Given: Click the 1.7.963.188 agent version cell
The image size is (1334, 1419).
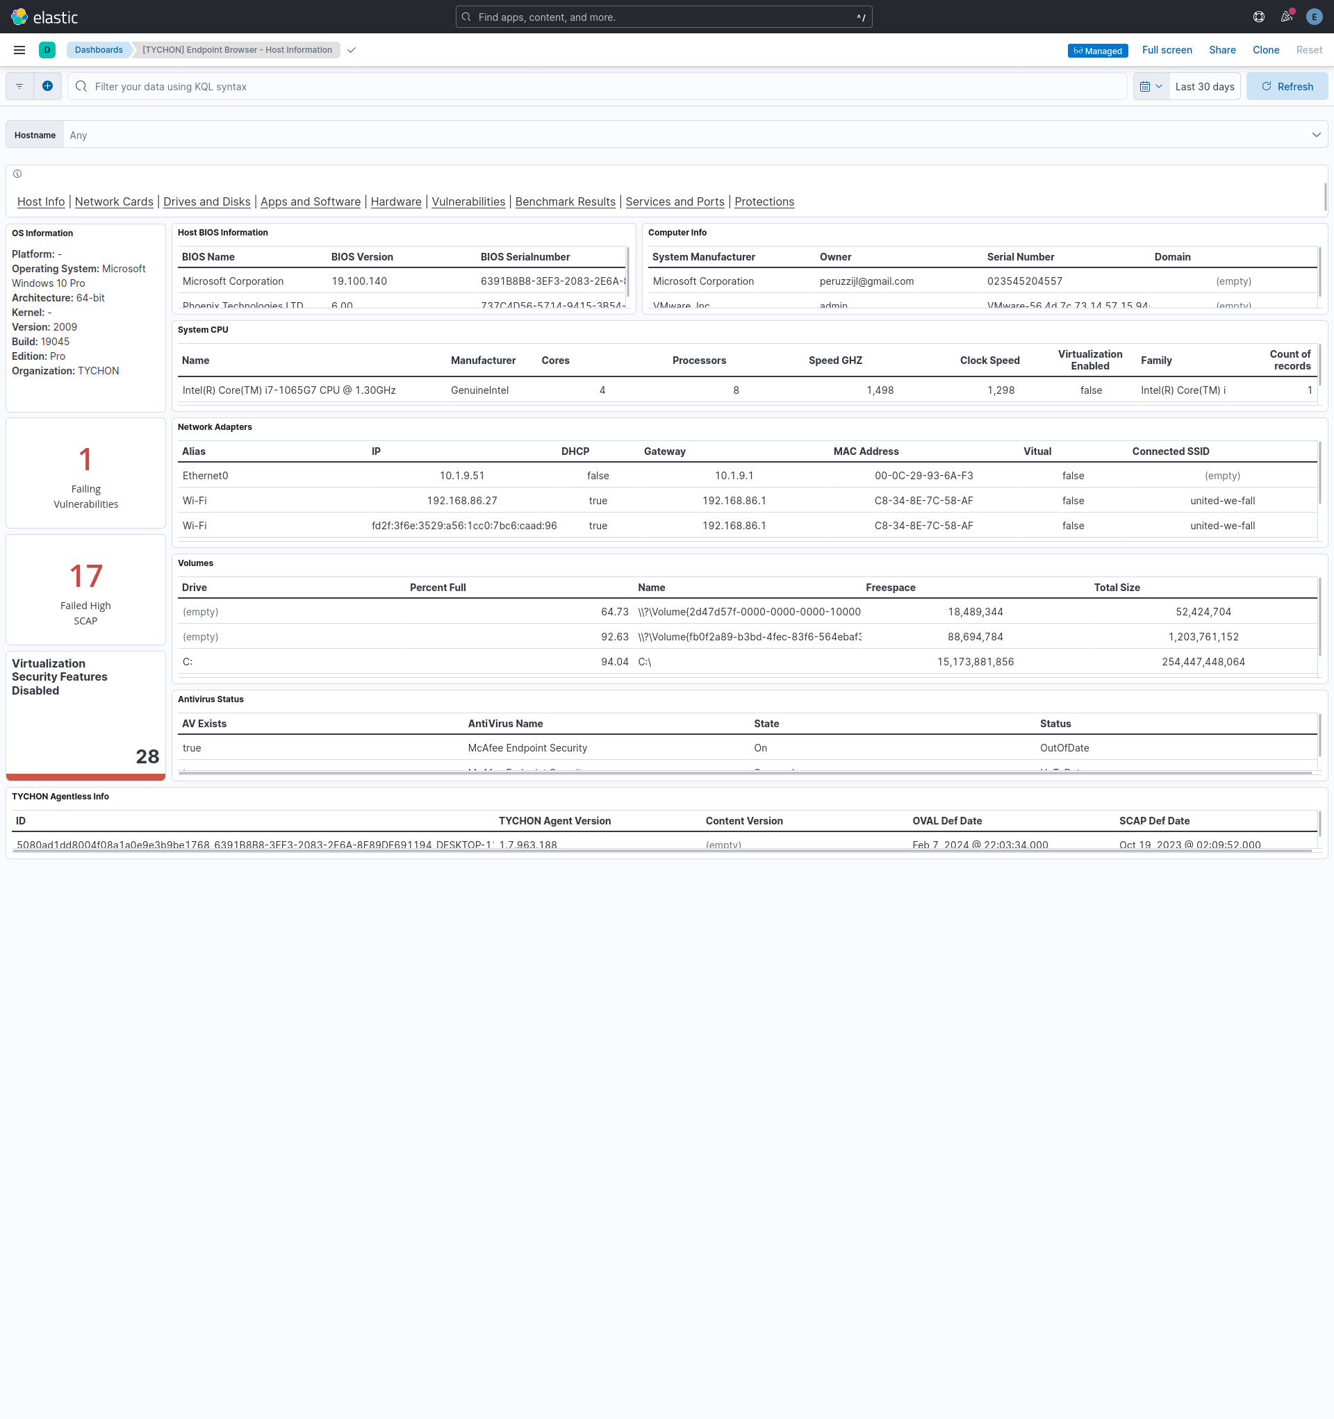Looking at the screenshot, I should click(529, 845).
